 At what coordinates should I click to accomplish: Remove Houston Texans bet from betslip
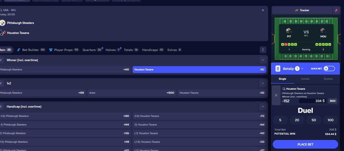pyautogui.click(x=276, y=95)
